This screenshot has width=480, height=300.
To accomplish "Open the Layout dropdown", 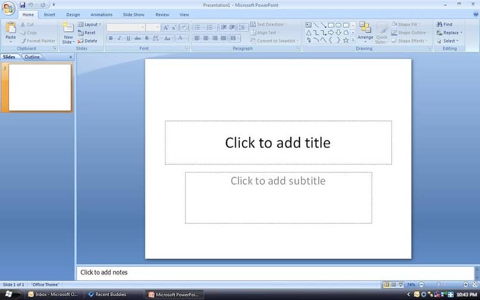I will click(89, 24).
